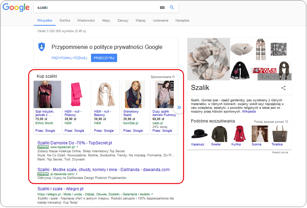Select the Wszystko tab
The height and width of the screenshot is (208, 307).
tap(45, 21)
